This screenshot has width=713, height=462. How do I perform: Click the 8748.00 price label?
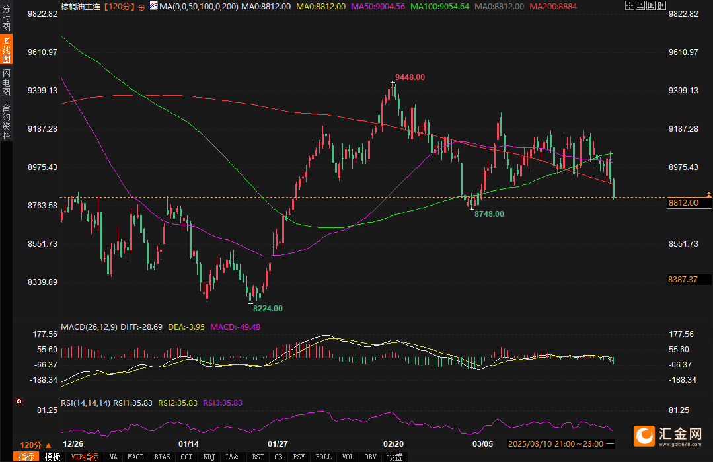point(489,213)
